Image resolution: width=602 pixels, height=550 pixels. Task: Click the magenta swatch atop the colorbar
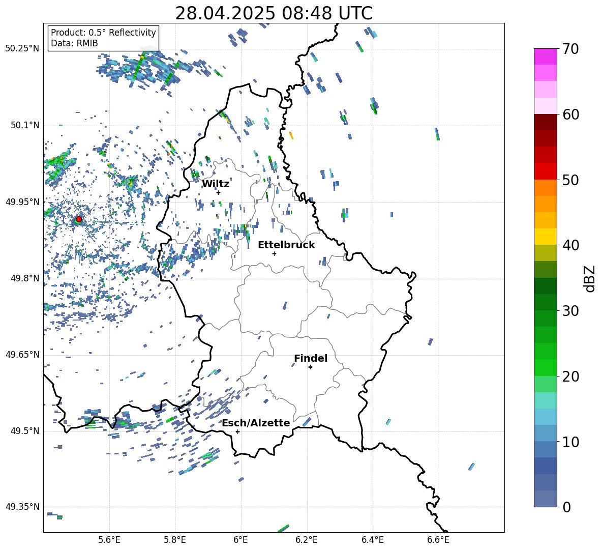[546, 57]
